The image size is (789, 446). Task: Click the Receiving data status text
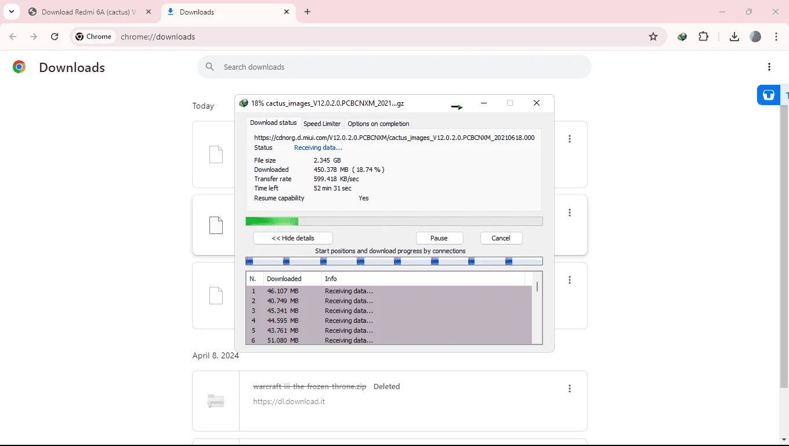[x=318, y=148]
